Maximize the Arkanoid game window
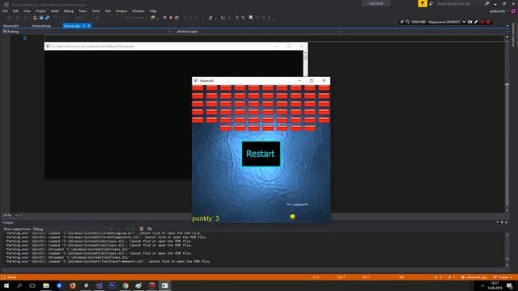 coord(312,81)
